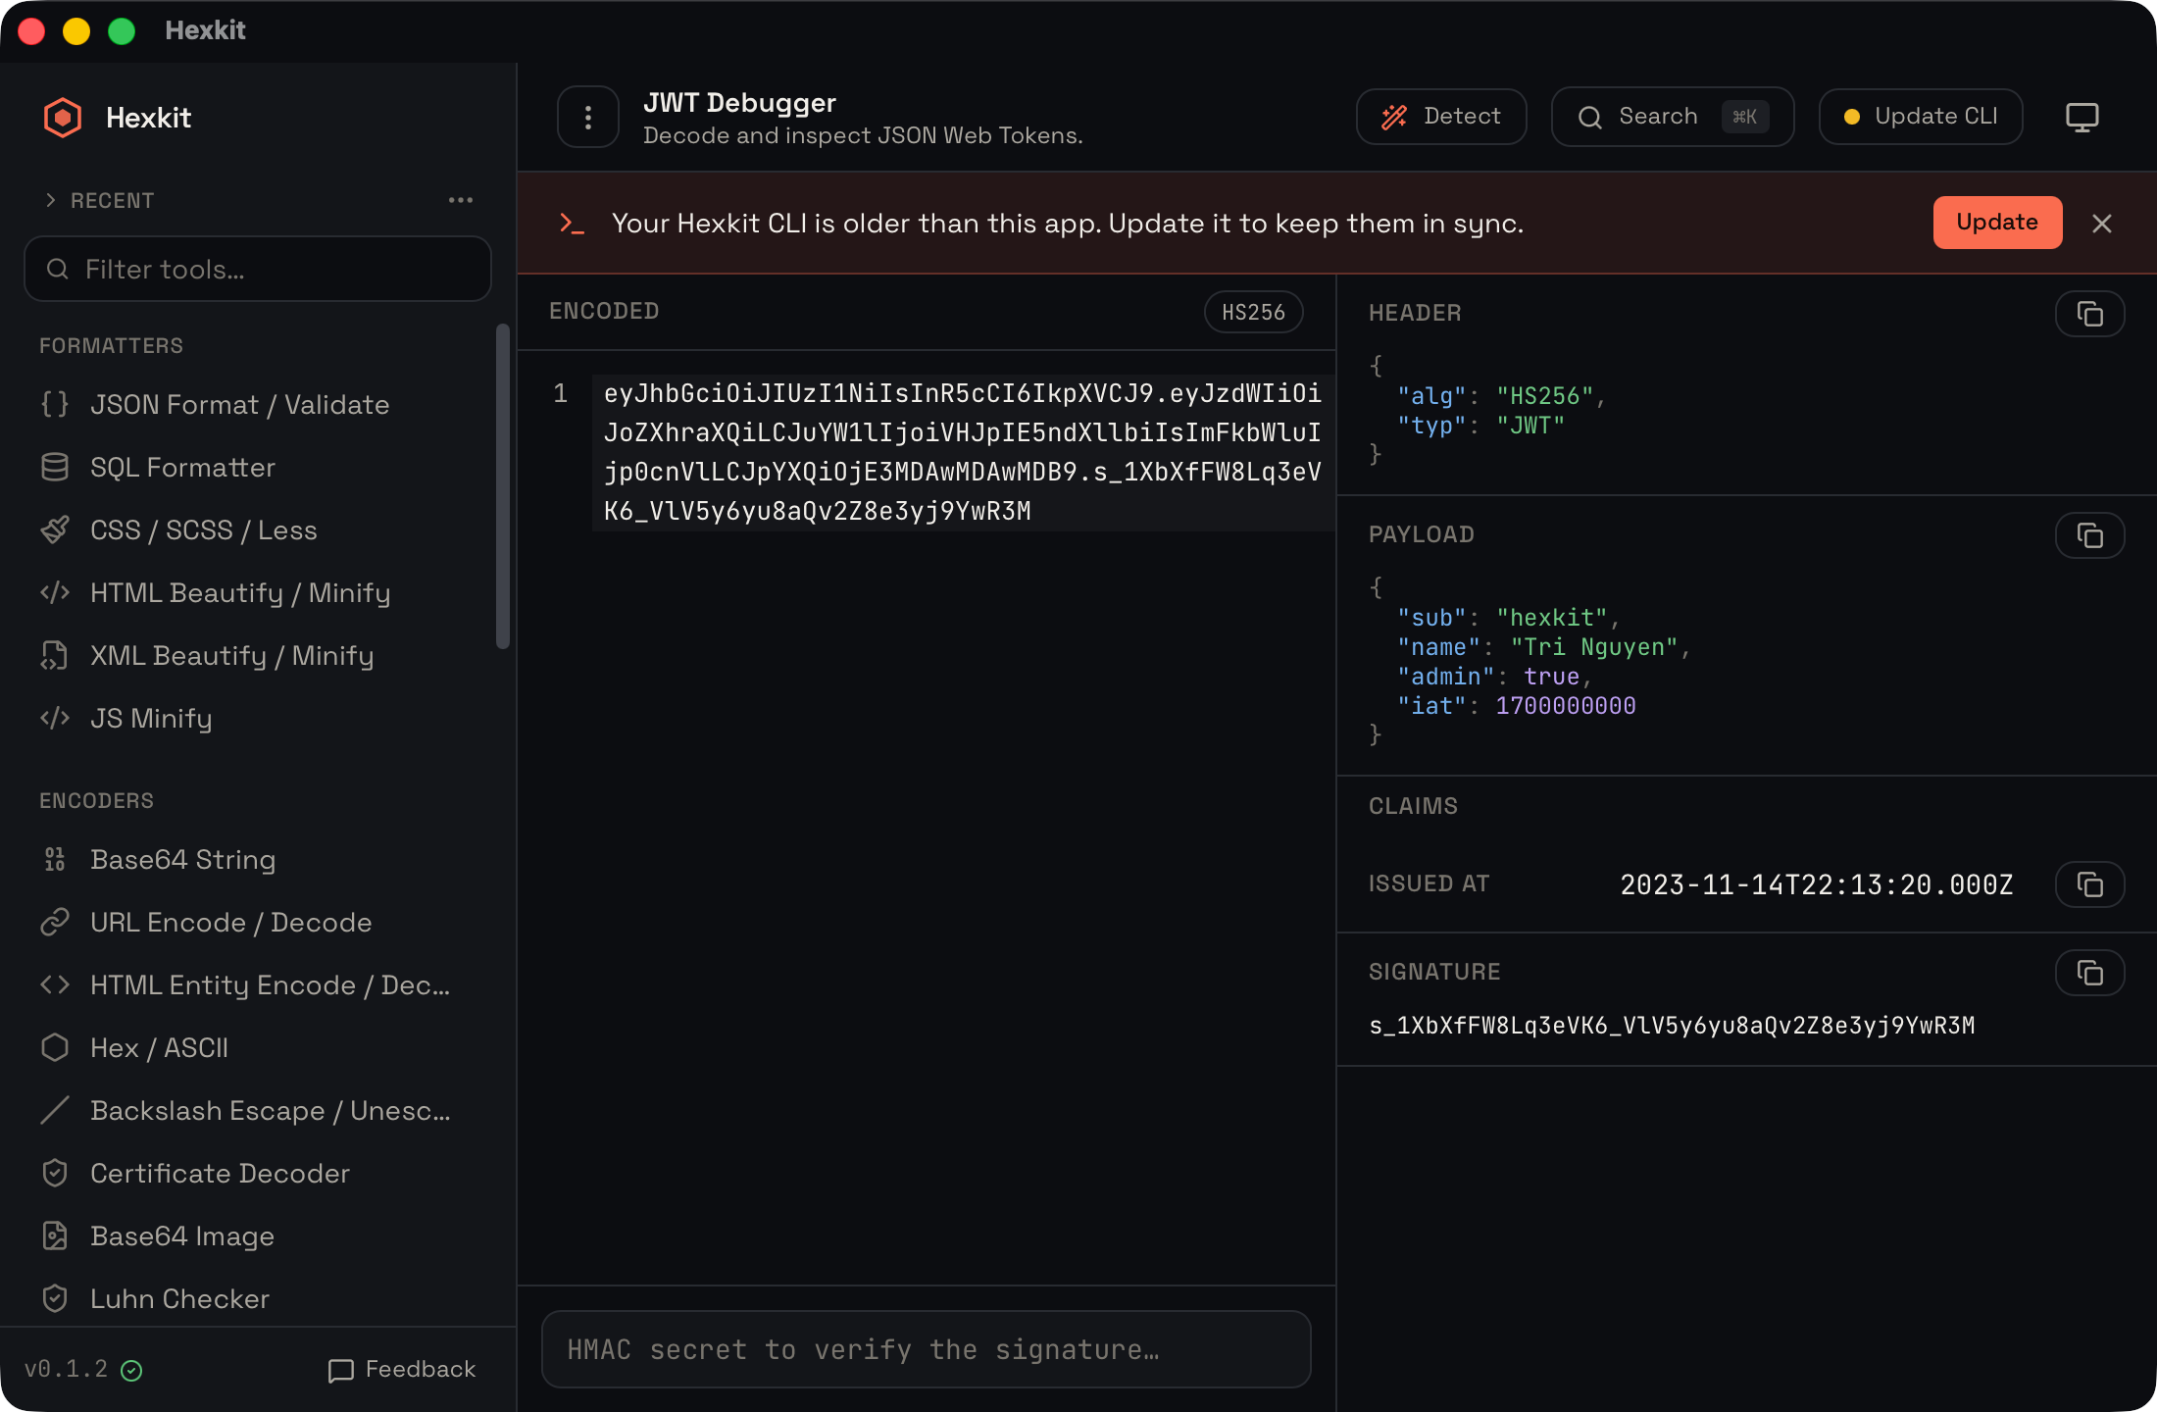
Task: Click the macOS green zoom window button
Action: click(x=122, y=31)
